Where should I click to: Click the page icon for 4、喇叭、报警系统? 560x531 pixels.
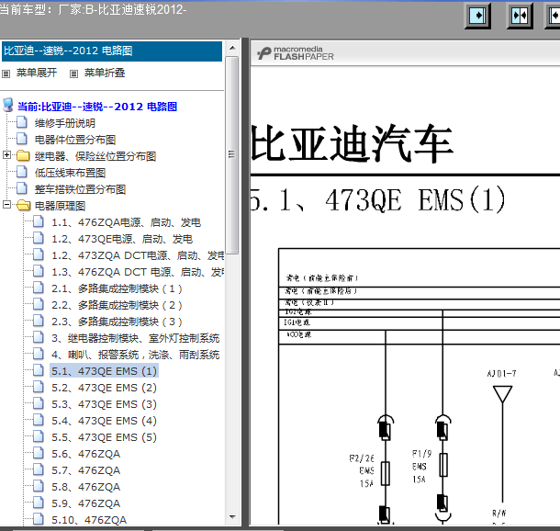(39, 354)
